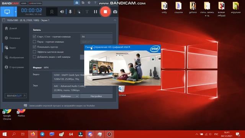Click the tray volume icon
This screenshot has height=138, width=245.
pos(210,134)
